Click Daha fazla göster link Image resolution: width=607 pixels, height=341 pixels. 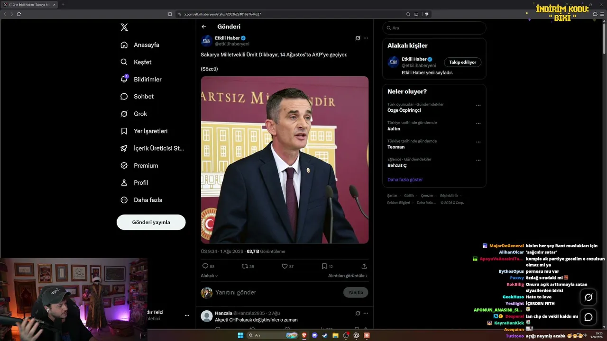tap(405, 180)
